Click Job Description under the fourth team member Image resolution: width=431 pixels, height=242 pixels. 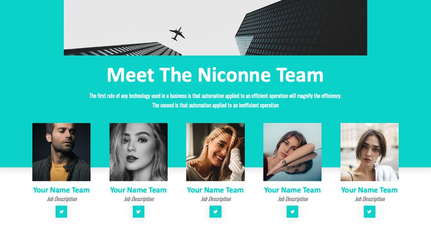click(293, 199)
